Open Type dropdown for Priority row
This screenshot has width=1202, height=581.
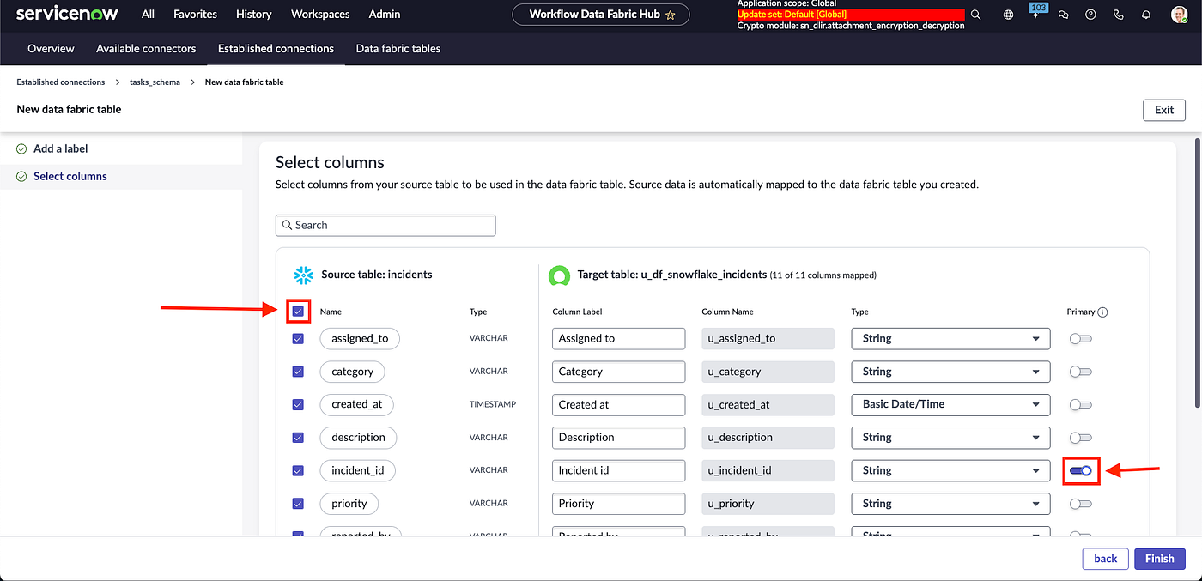pos(950,504)
